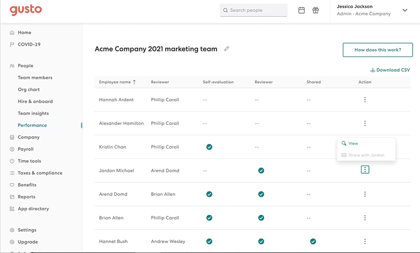
Task: Click Jordan Michael reviewer checkmark
Action: click(261, 170)
